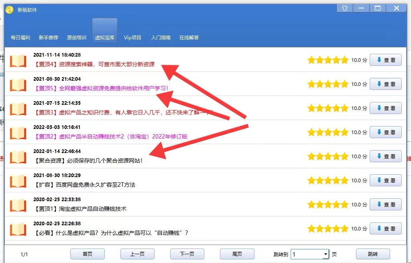
Task: Click the 尾页 button
Action: tap(237, 254)
